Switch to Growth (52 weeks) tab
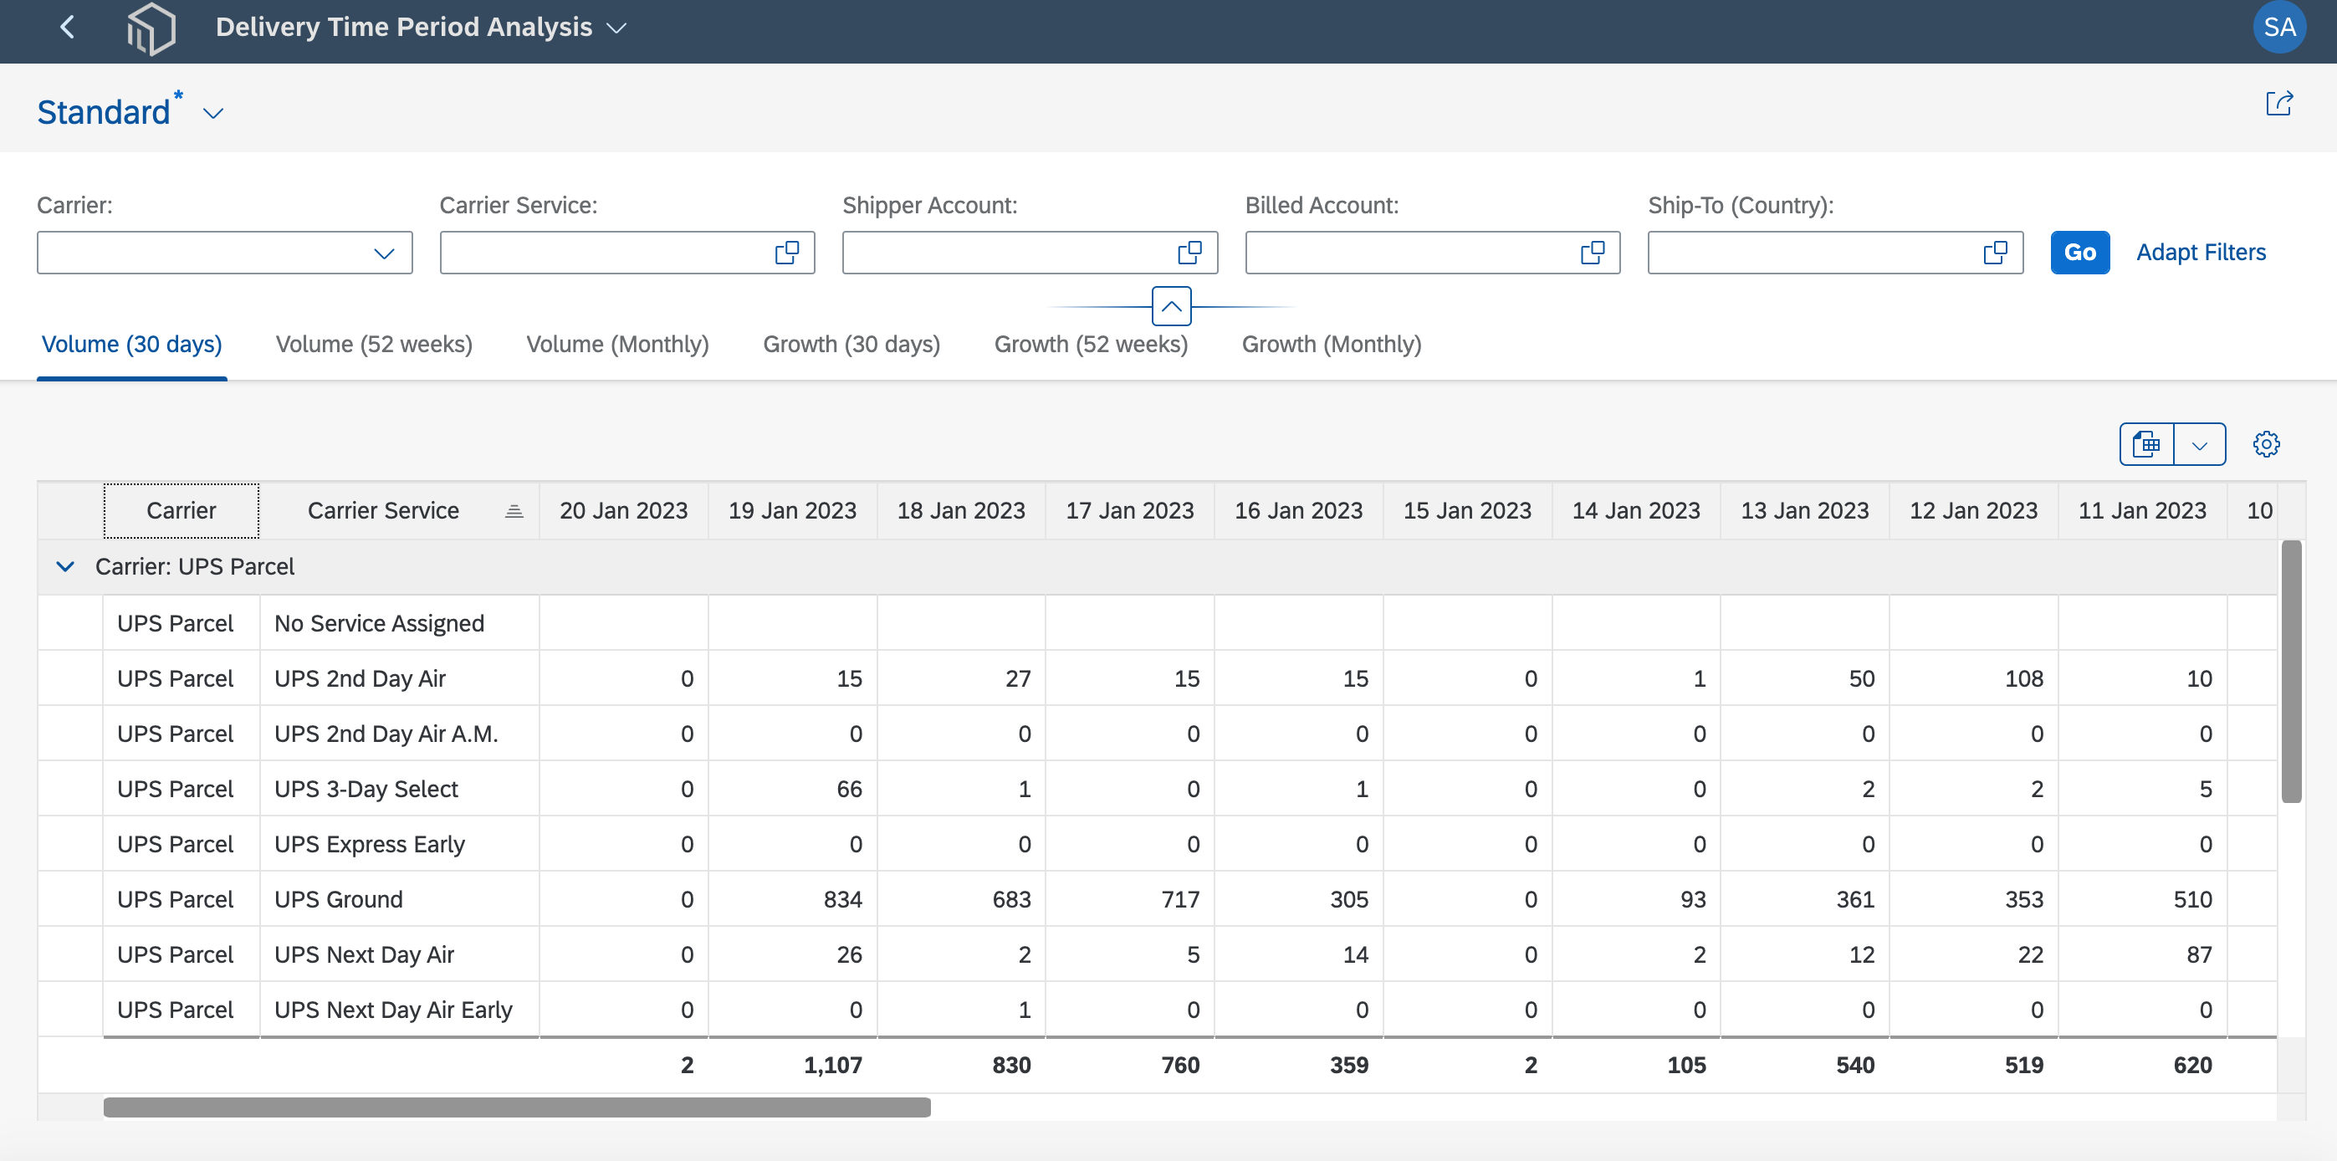The image size is (2337, 1161). (x=1091, y=345)
